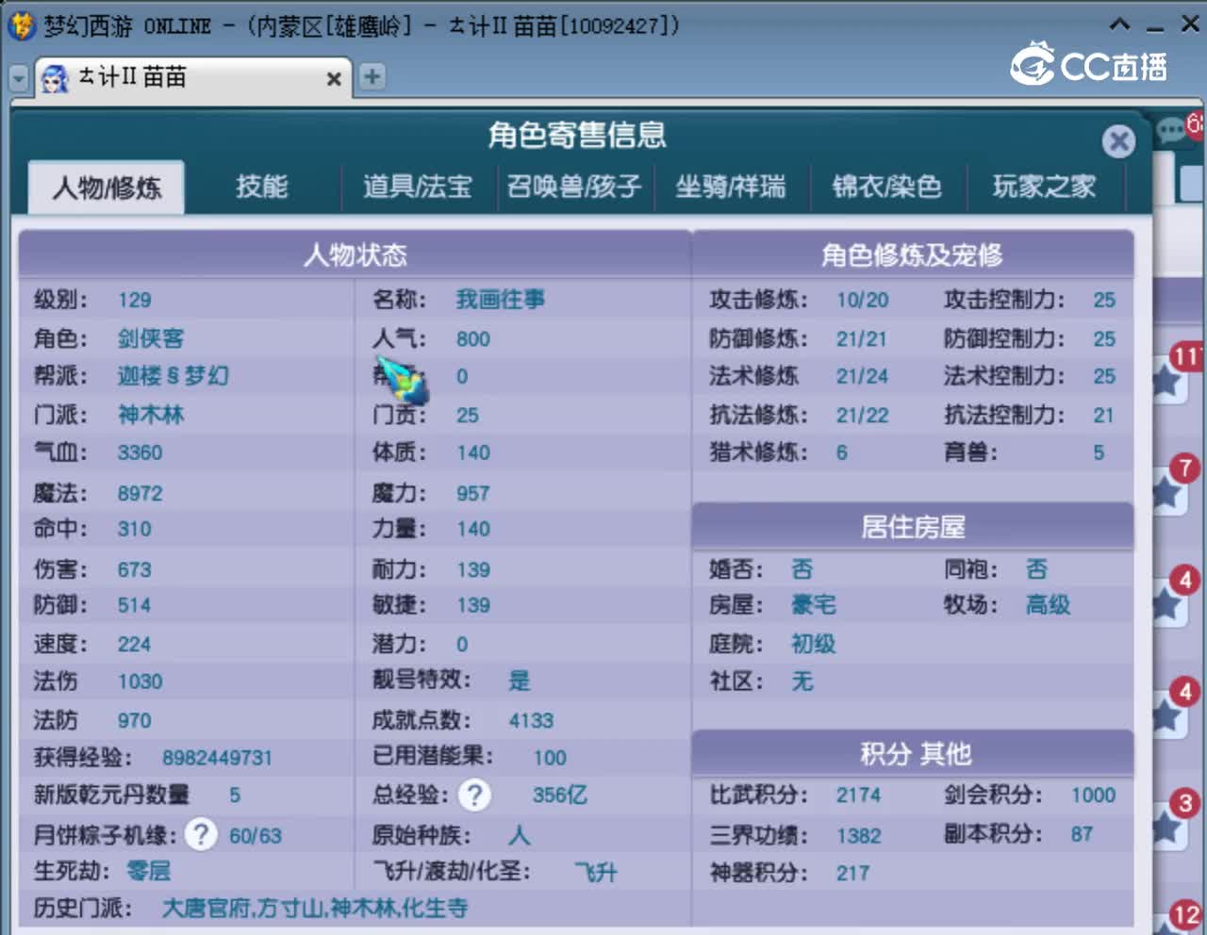Click the character avatar icon on the tab
Viewport: 1207px width, 935px height.
tap(56, 78)
